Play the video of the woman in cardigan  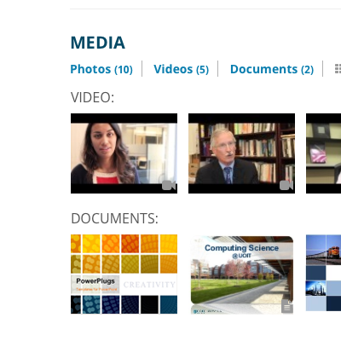click(x=124, y=153)
